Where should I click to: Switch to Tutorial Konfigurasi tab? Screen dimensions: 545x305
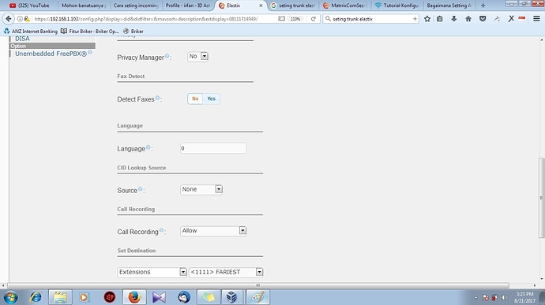[397, 6]
